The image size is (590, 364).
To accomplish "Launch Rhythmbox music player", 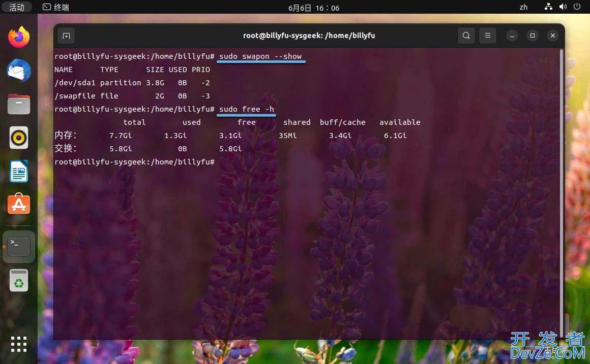I will pyautogui.click(x=19, y=138).
